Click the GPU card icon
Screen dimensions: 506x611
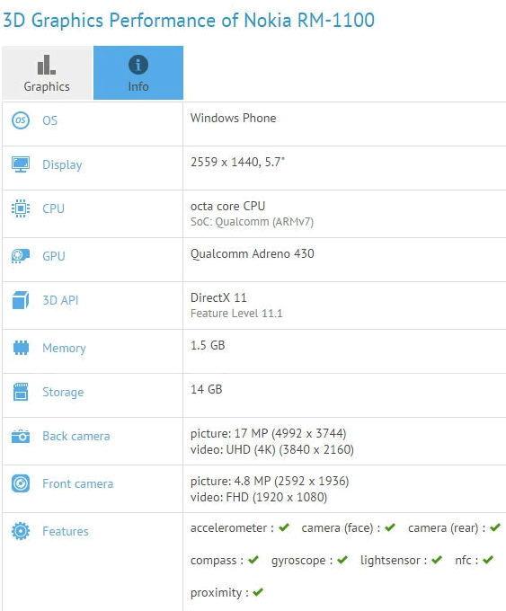(21, 256)
